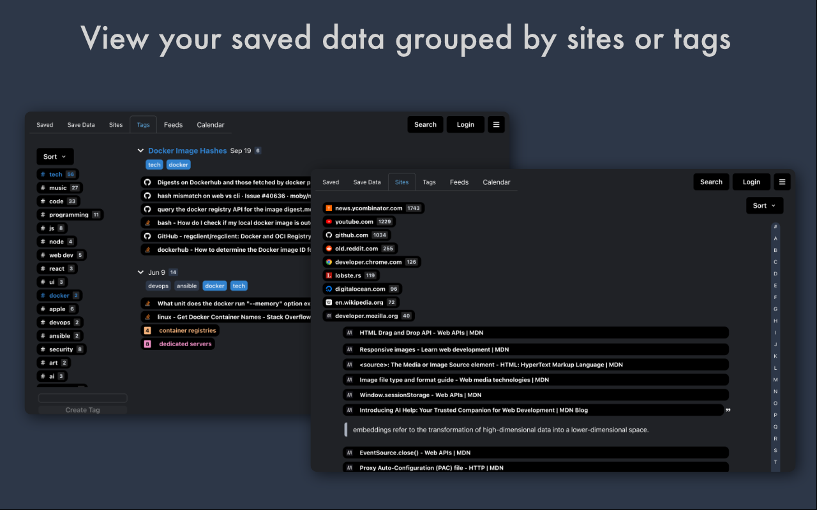
Task: Click Login button in the Tags window
Action: (465, 124)
